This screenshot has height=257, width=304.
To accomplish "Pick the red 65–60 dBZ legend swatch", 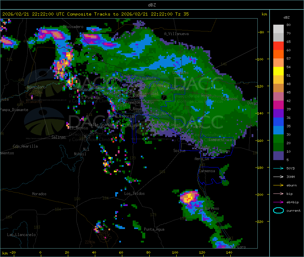I will pyautogui.click(x=278, y=46).
